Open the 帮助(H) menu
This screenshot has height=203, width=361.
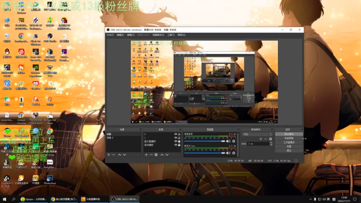[181, 35]
